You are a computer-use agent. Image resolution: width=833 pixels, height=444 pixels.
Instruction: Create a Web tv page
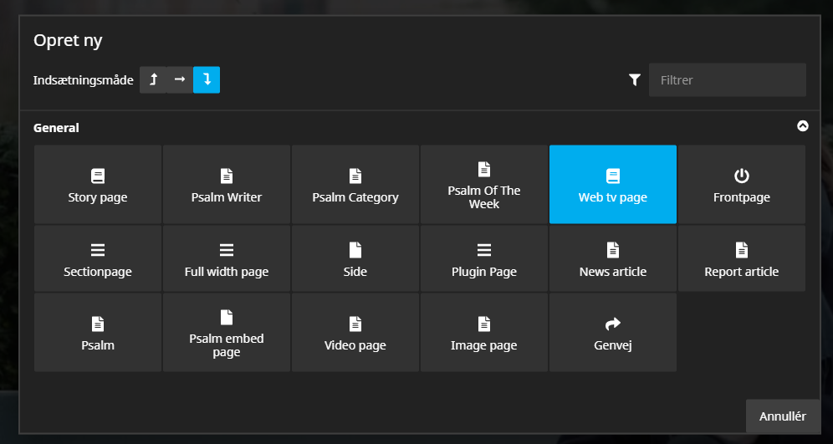[x=612, y=184]
